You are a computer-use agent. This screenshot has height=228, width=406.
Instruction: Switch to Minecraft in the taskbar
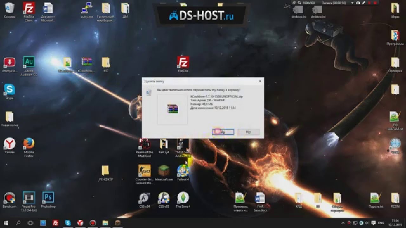117,223
